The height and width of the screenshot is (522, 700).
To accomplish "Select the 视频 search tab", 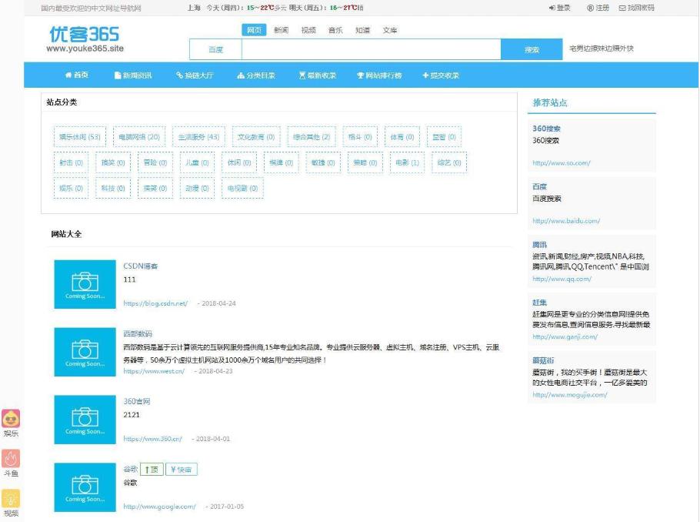I will 308,30.
